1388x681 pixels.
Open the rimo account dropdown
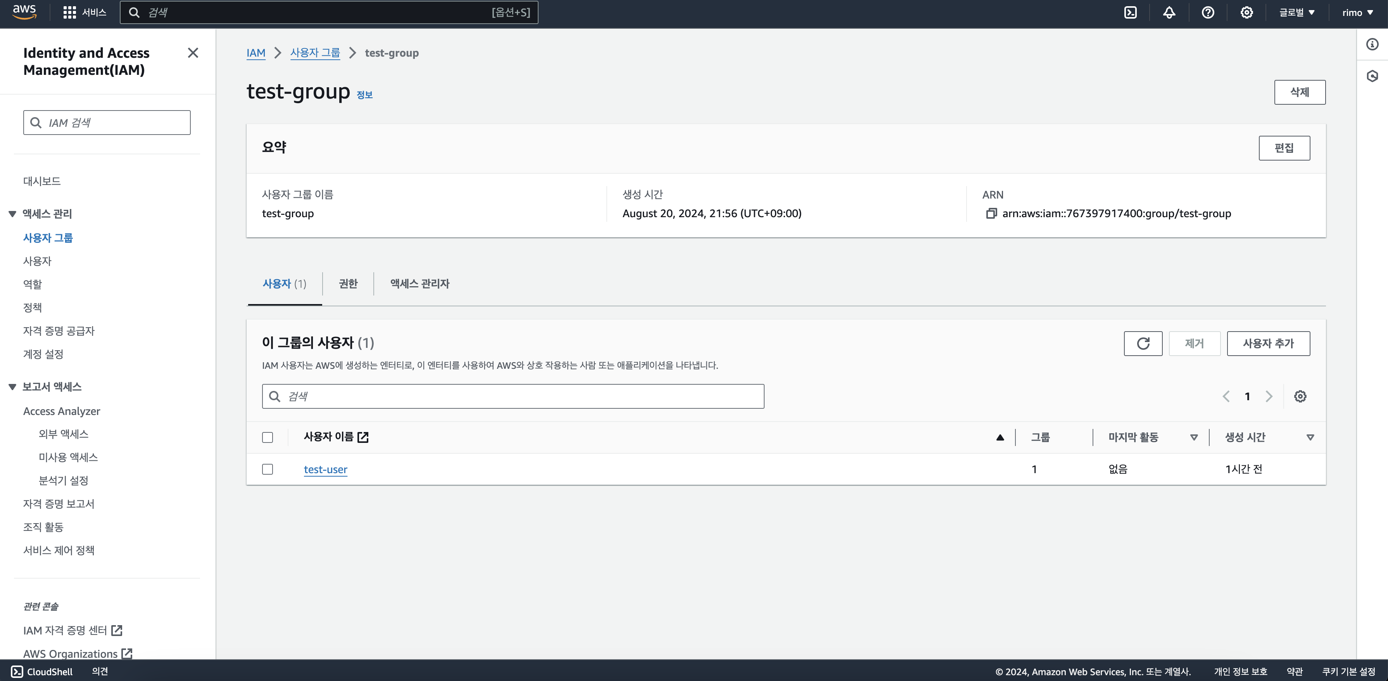[x=1357, y=12]
